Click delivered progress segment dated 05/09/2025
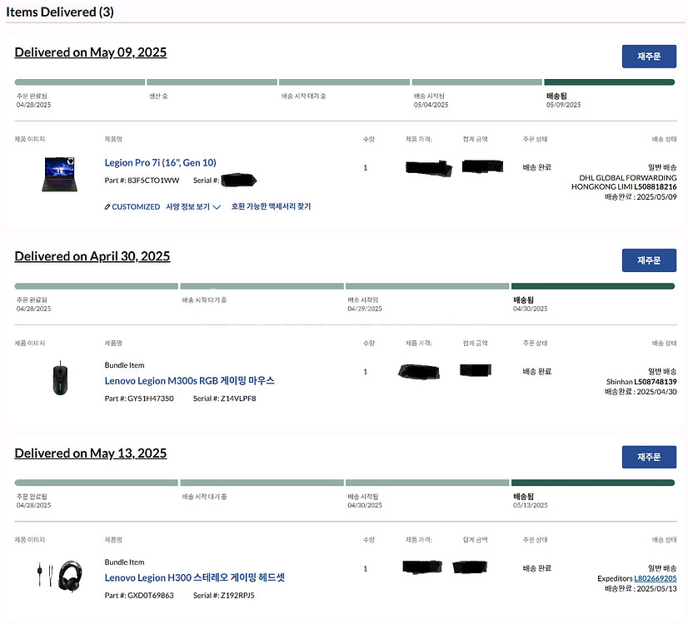Image resolution: width=688 pixels, height=624 pixels. point(609,82)
